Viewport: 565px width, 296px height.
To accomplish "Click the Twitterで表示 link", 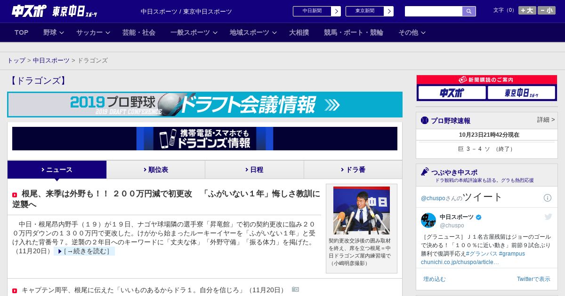I will pyautogui.click(x=533, y=279).
